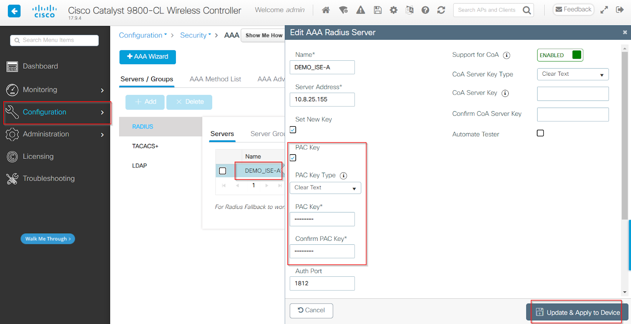Expand the Monitoring menu chevron

point(102,90)
